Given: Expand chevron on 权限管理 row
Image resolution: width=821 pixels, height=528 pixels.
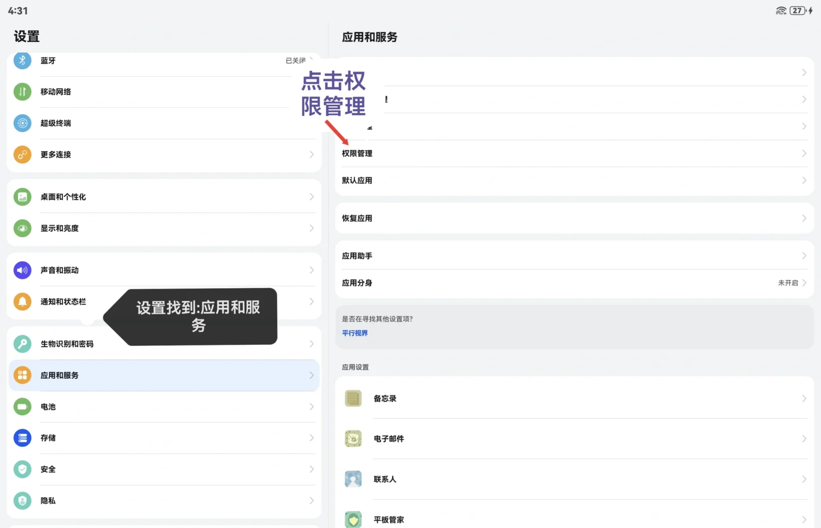Looking at the screenshot, I should tap(804, 153).
